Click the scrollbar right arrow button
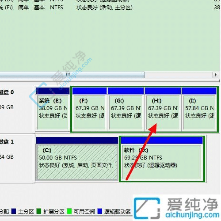This screenshot has width=221, height=221. (216, 75)
